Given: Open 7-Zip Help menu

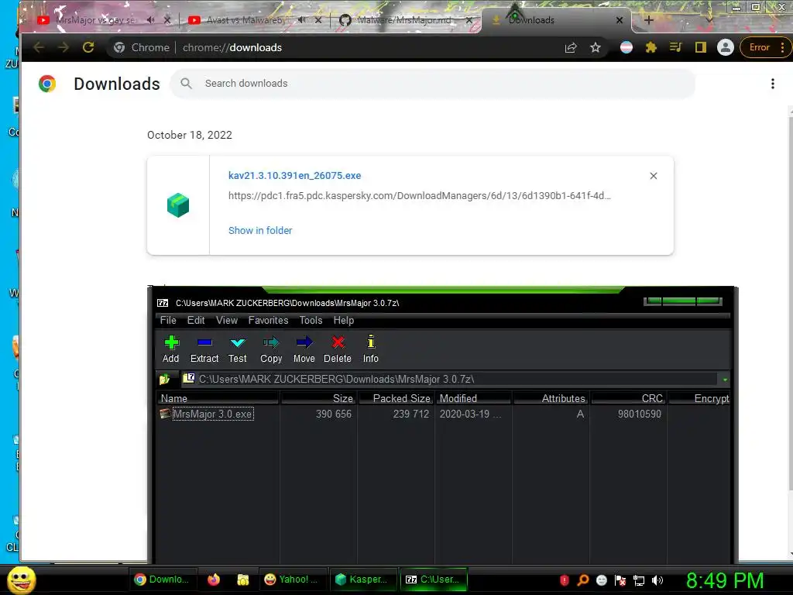Looking at the screenshot, I should (343, 320).
